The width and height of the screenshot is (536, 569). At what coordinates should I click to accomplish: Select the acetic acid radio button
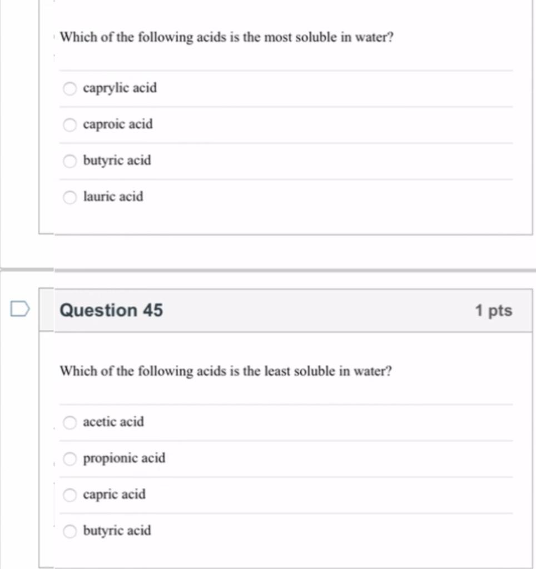[x=70, y=422]
